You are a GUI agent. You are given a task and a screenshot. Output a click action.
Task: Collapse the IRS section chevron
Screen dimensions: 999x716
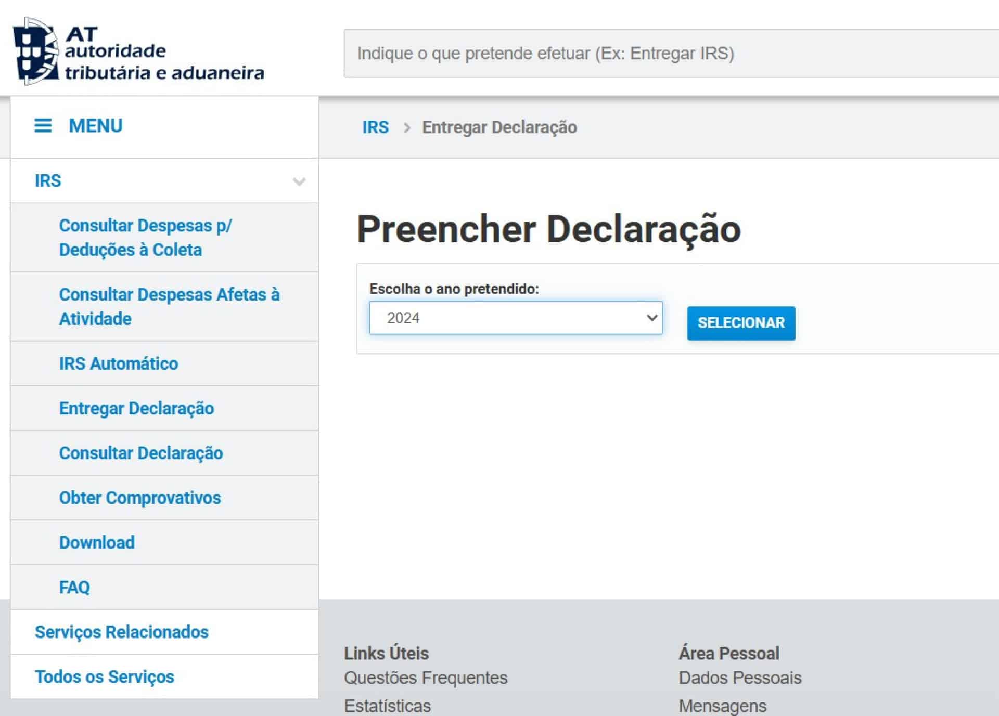pyautogui.click(x=299, y=181)
